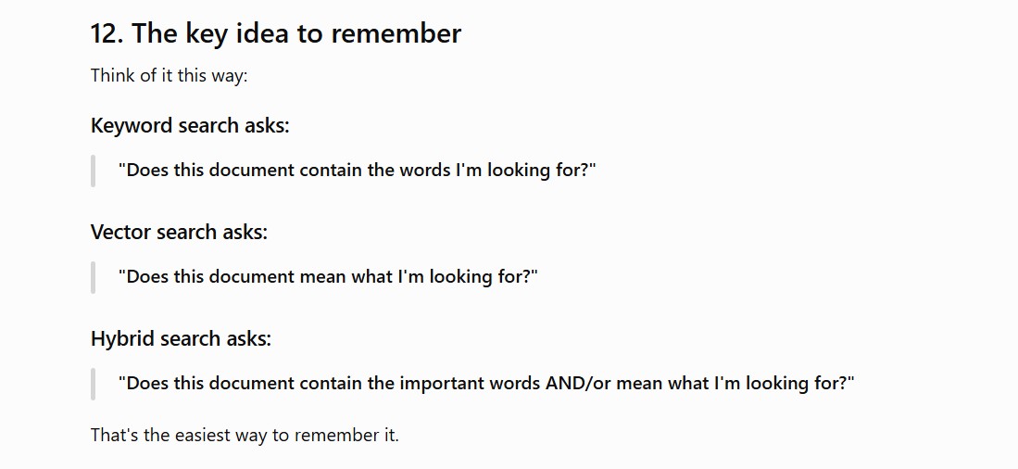Click the word 'important' in hybrid quote
The height and width of the screenshot is (469, 1018).
coord(437,384)
